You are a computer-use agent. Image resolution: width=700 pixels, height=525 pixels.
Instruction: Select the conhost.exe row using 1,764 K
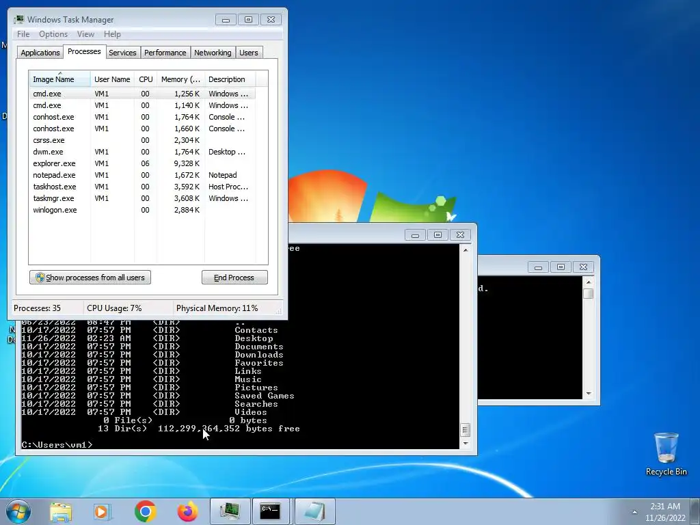tap(142, 117)
